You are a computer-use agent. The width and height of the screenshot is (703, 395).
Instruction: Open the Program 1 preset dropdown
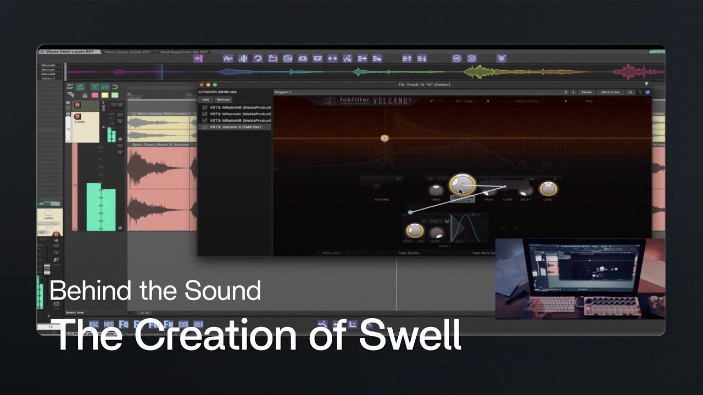point(421,92)
